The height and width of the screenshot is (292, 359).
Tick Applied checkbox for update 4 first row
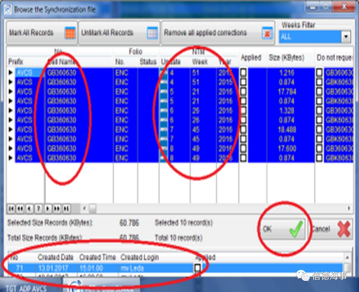[x=244, y=73]
